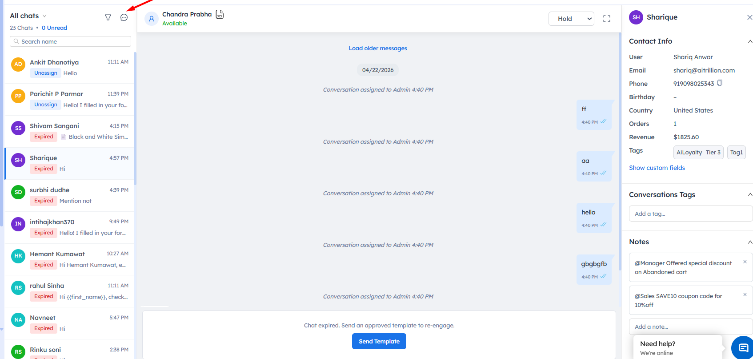Click Load older messages link
Image resolution: width=753 pixels, height=359 pixels.
[x=378, y=48]
